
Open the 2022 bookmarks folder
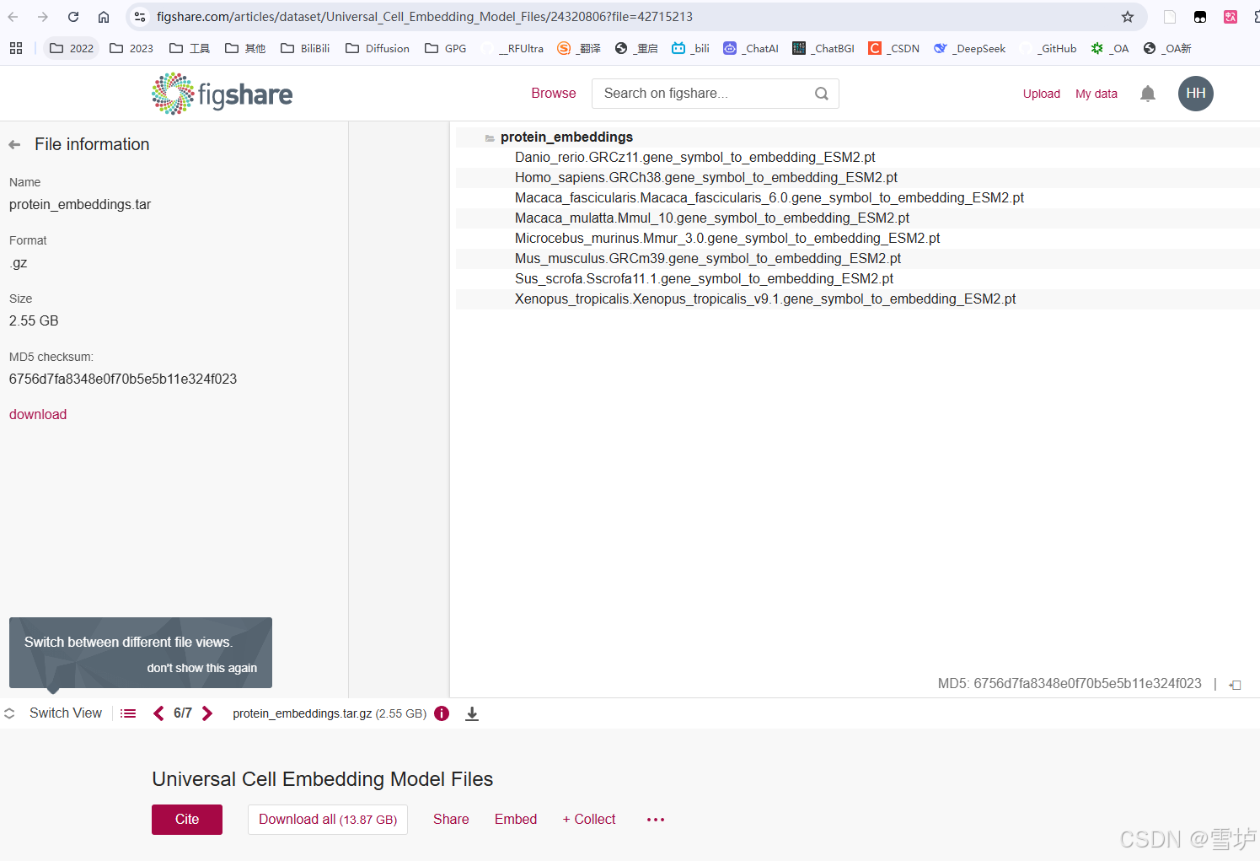point(72,48)
